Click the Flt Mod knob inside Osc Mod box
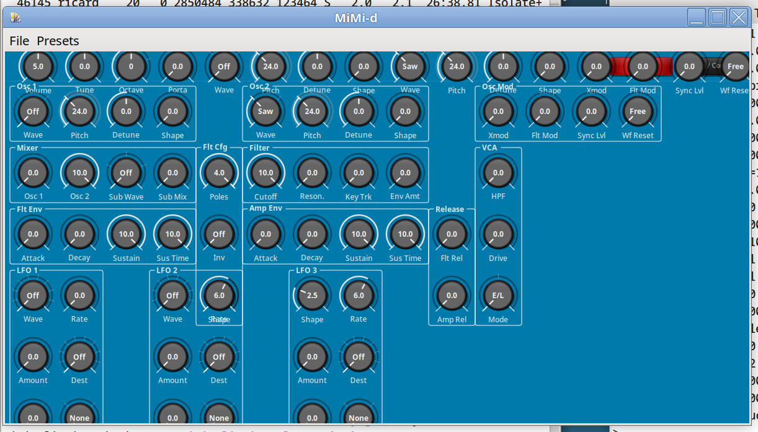Image resolution: width=758 pixels, height=432 pixels. pos(545,112)
